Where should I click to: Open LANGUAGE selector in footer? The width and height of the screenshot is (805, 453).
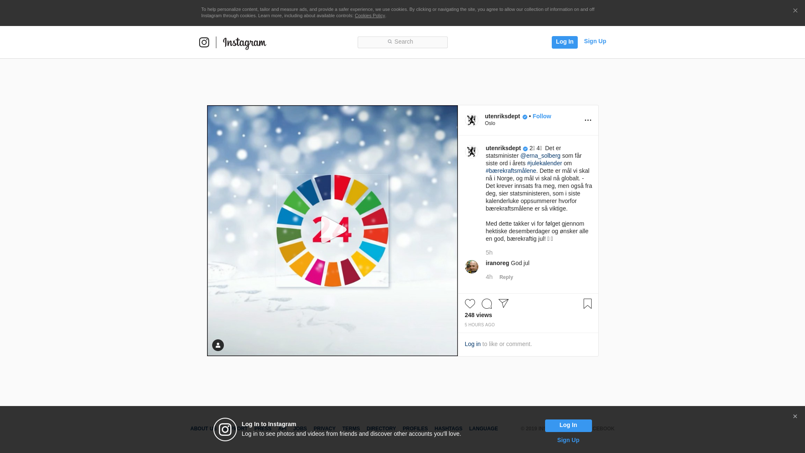(483, 429)
